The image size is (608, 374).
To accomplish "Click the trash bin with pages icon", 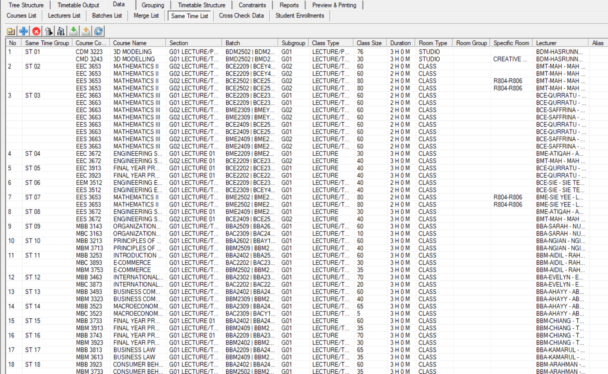I will 61,31.
